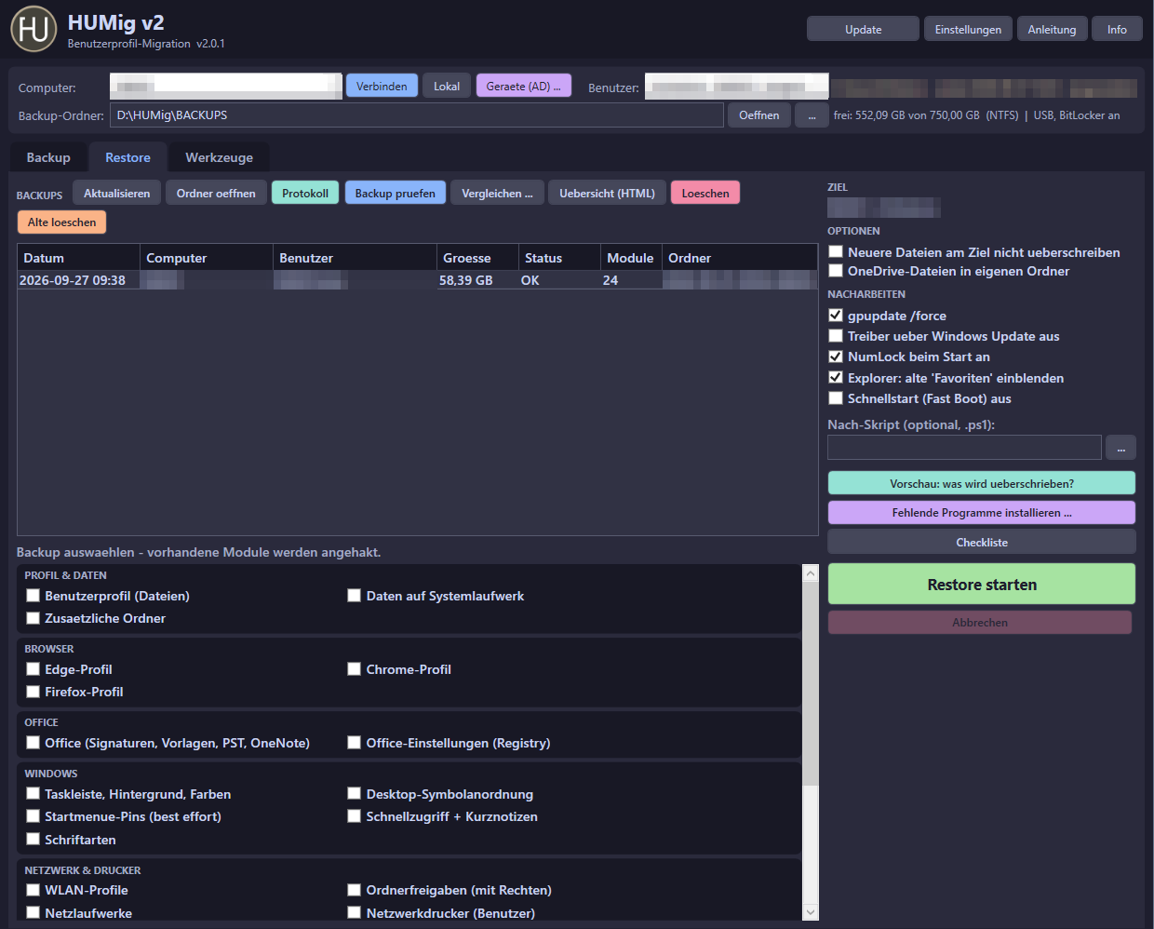Click scrollbar up arrow in module list

point(810,573)
